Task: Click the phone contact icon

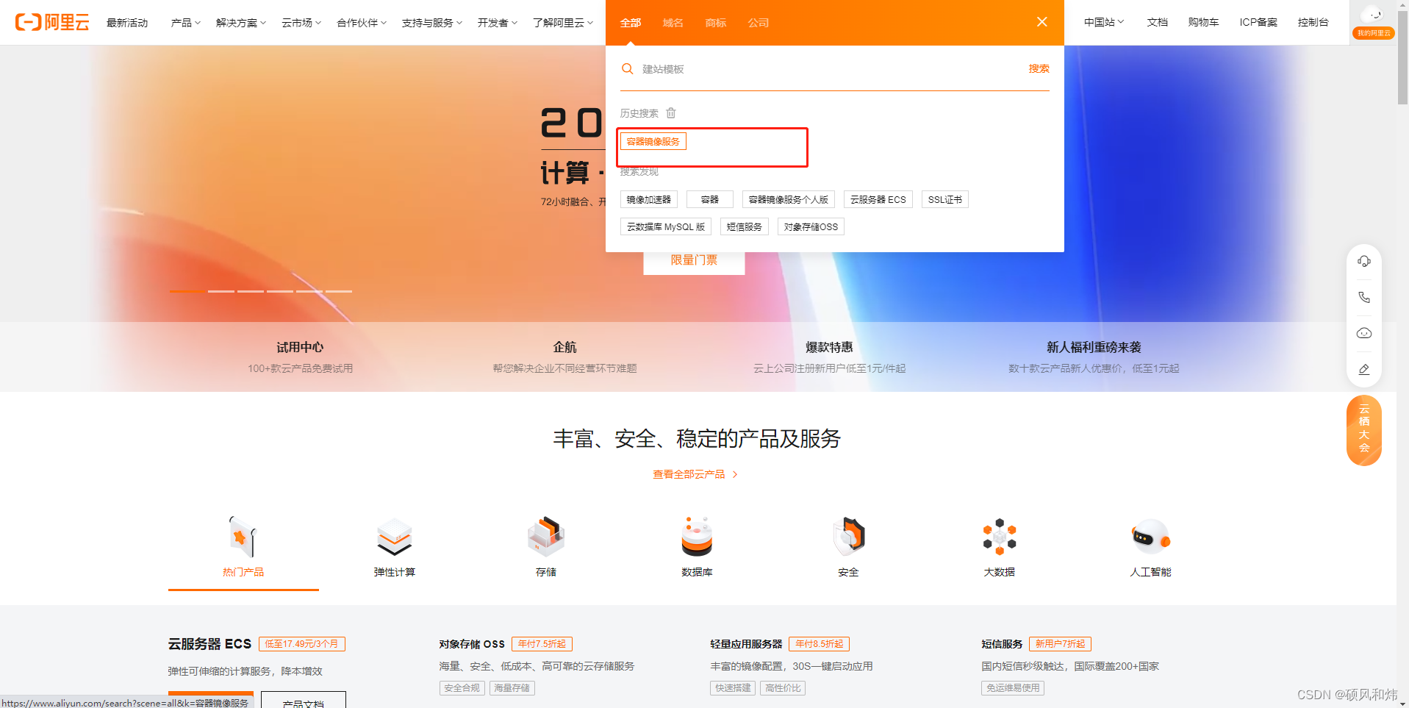Action: 1363,298
